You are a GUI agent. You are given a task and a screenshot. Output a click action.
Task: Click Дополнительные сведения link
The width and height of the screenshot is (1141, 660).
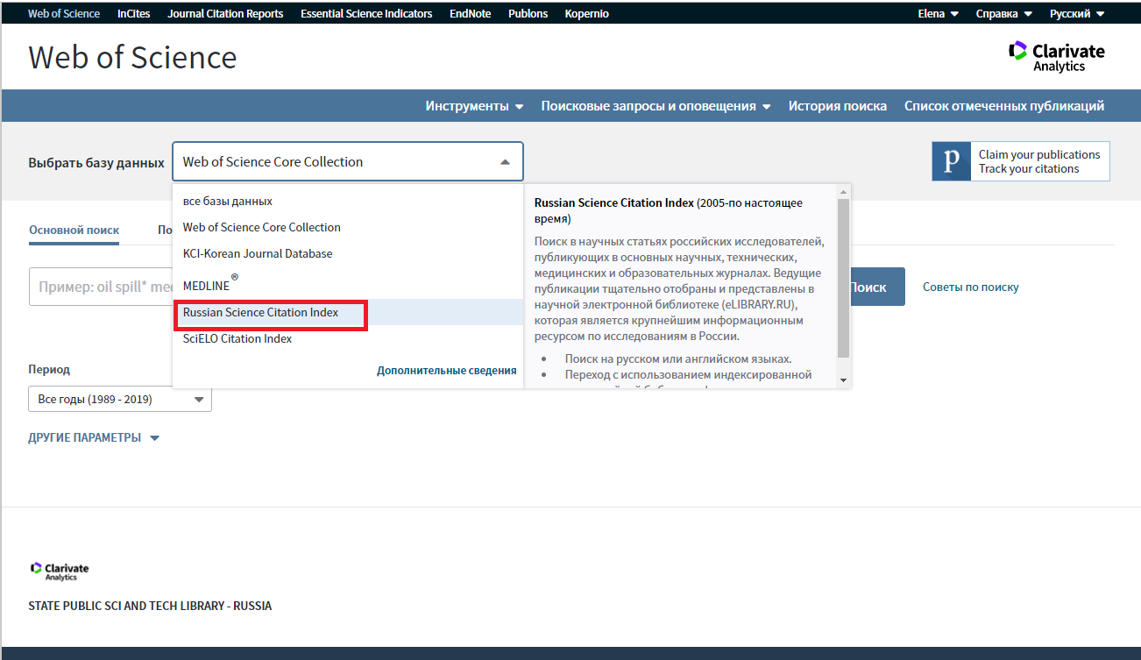click(x=446, y=371)
